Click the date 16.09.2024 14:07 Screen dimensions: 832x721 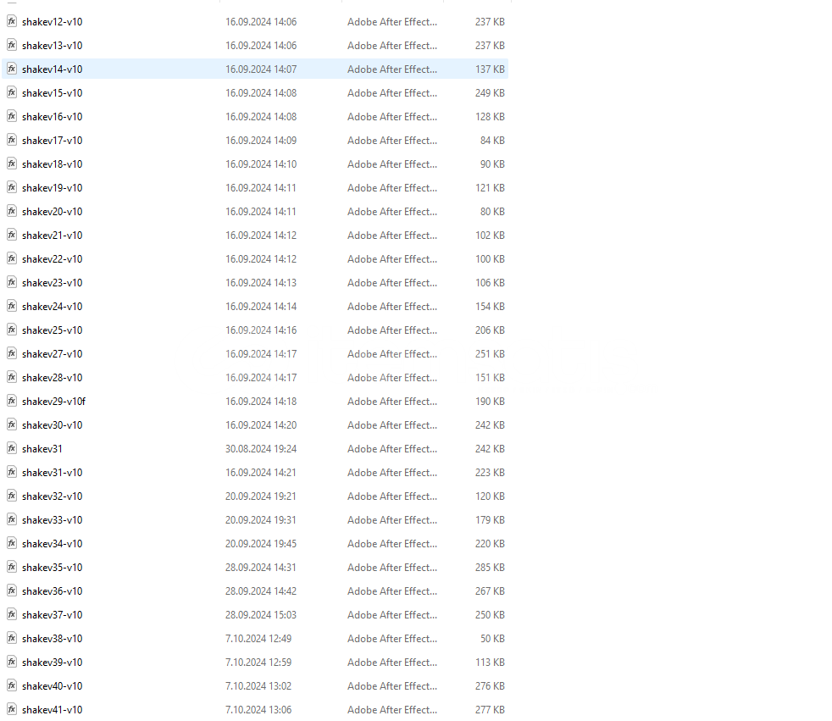coord(261,69)
